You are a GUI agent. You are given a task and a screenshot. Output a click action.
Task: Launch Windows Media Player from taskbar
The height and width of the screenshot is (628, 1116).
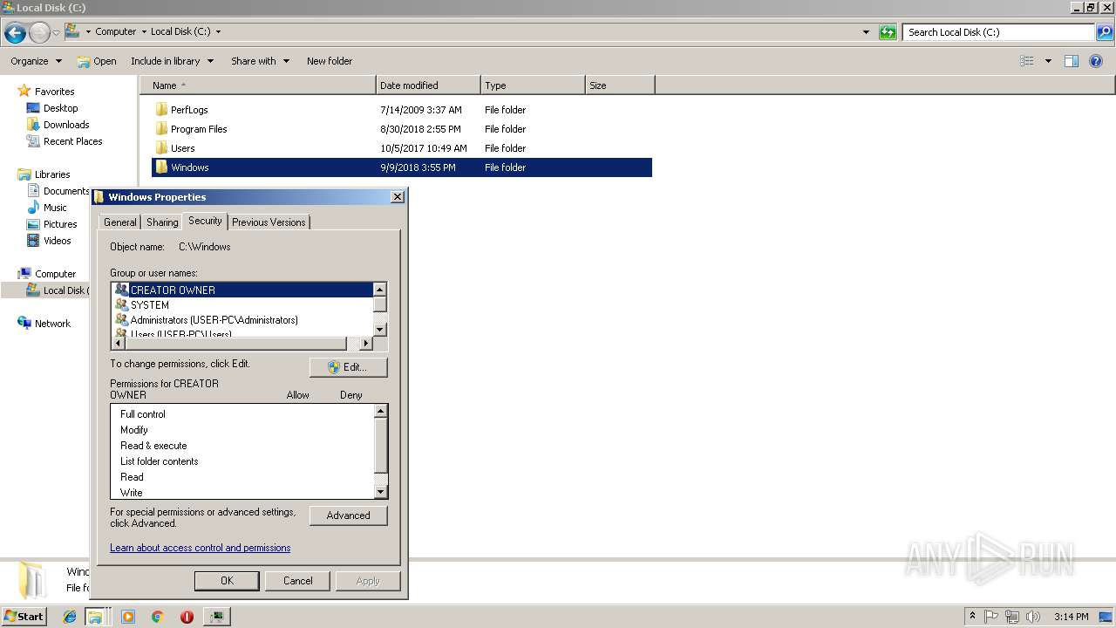128,617
